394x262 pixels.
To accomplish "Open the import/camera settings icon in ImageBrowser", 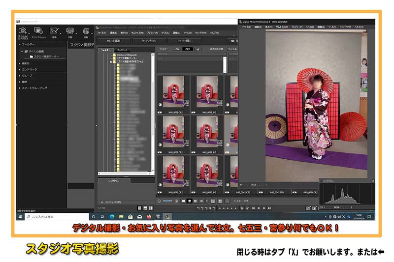I will 23,31.
